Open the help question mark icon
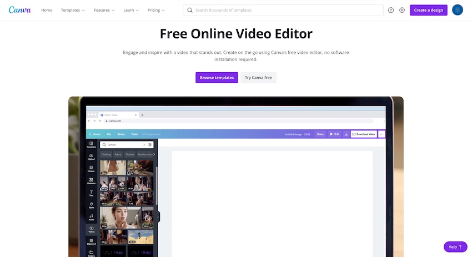This screenshot has width=472, height=257. click(x=391, y=10)
